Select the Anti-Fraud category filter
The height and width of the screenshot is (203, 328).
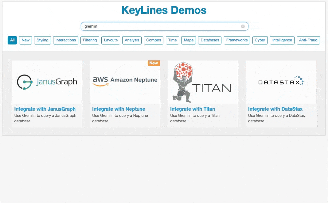click(x=308, y=40)
